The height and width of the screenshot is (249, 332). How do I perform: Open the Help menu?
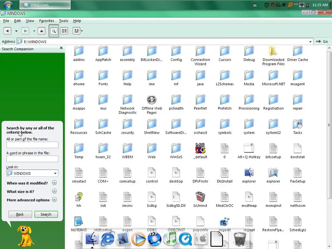[x=77, y=21]
